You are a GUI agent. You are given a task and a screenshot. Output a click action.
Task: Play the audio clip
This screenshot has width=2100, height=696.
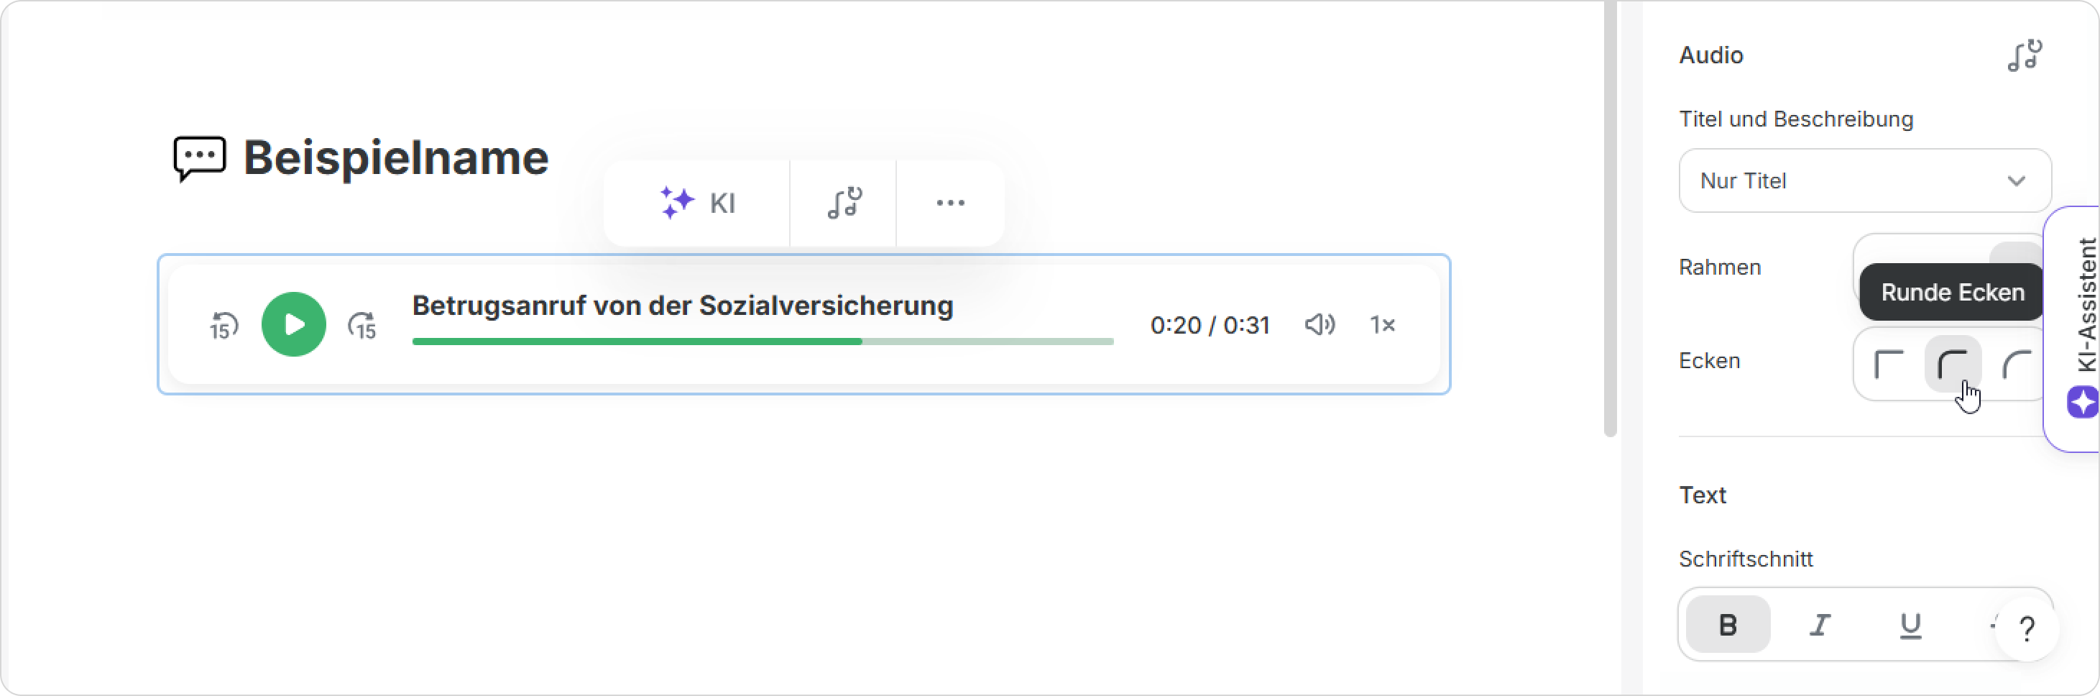click(x=293, y=325)
